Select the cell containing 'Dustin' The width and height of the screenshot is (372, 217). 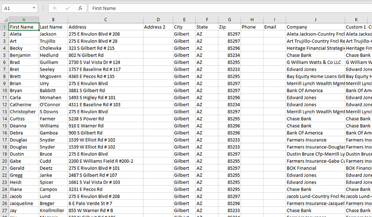(24, 154)
